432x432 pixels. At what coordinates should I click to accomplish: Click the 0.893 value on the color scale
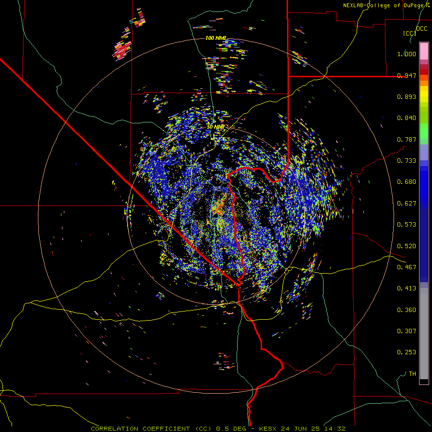407,96
